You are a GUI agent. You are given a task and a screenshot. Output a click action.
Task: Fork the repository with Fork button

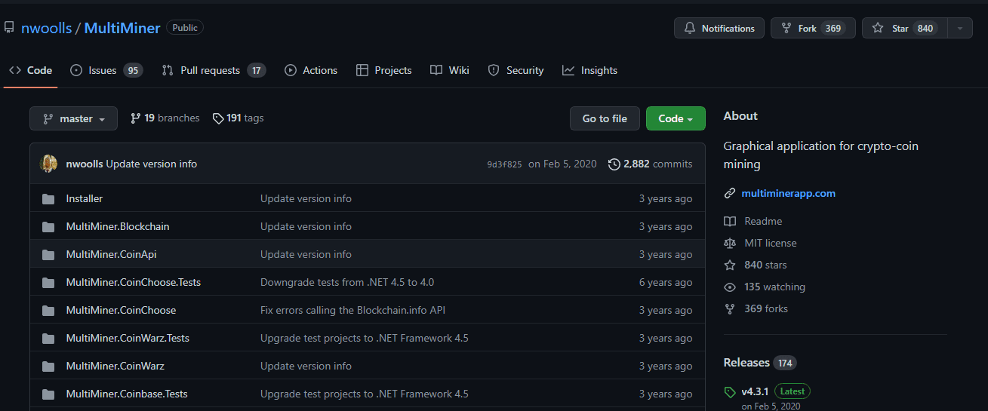[813, 28]
